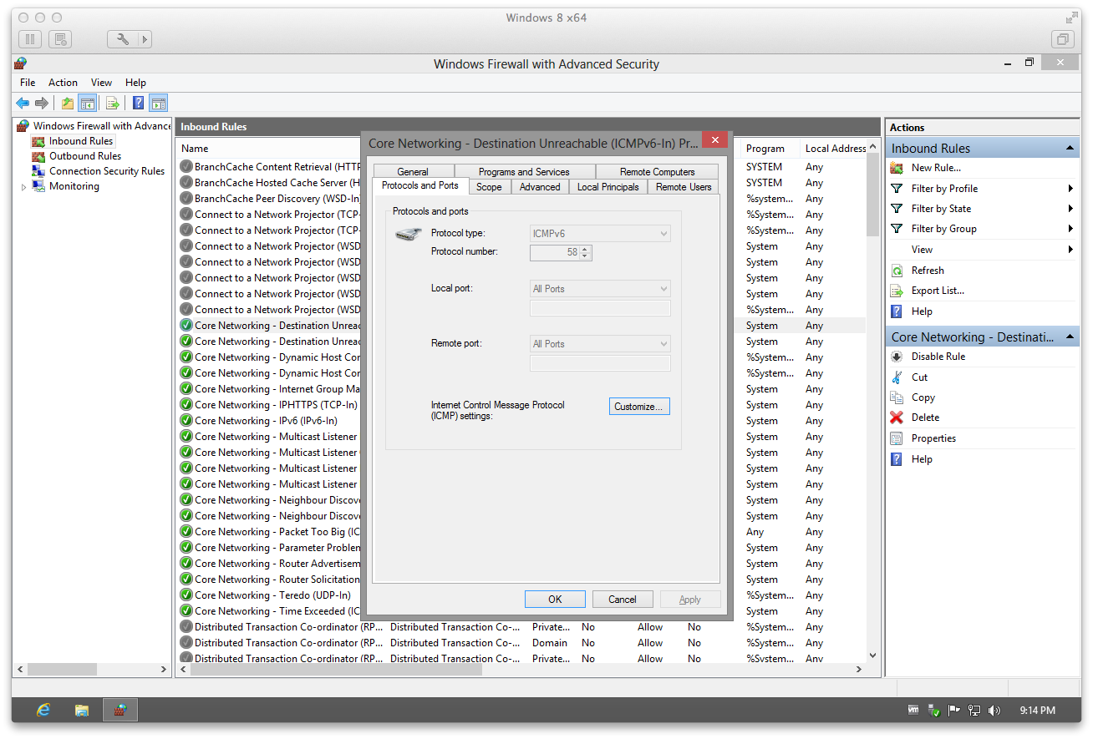Screen dimensions: 1093x739
Task: Launch Internet Explorer from the taskbar
Action: coord(43,710)
